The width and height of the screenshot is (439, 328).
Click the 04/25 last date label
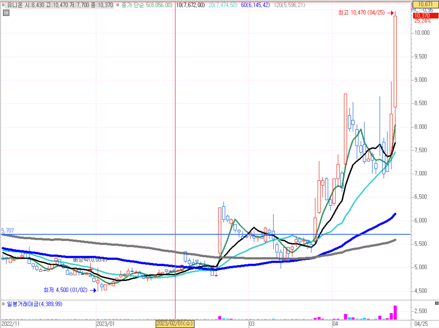tap(421, 324)
